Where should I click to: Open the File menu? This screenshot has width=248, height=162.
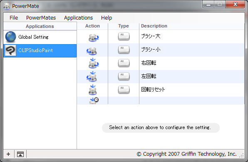14,18
